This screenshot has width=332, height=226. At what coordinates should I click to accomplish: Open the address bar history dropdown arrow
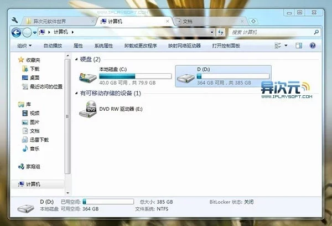(212, 33)
